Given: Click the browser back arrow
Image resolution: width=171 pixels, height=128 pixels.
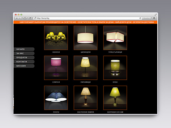Looking at the screenshot, I should pos(17,18).
